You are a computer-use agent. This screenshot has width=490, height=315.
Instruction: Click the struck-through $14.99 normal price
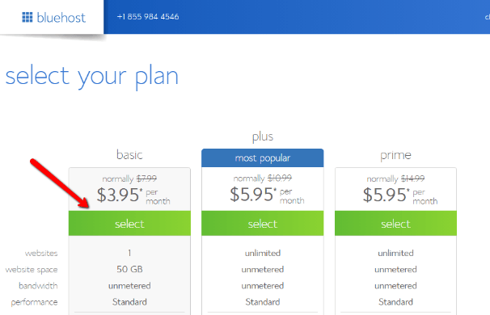pyautogui.click(x=413, y=178)
